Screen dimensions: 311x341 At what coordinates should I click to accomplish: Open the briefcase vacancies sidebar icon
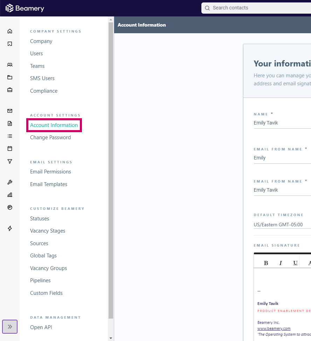click(x=10, y=90)
